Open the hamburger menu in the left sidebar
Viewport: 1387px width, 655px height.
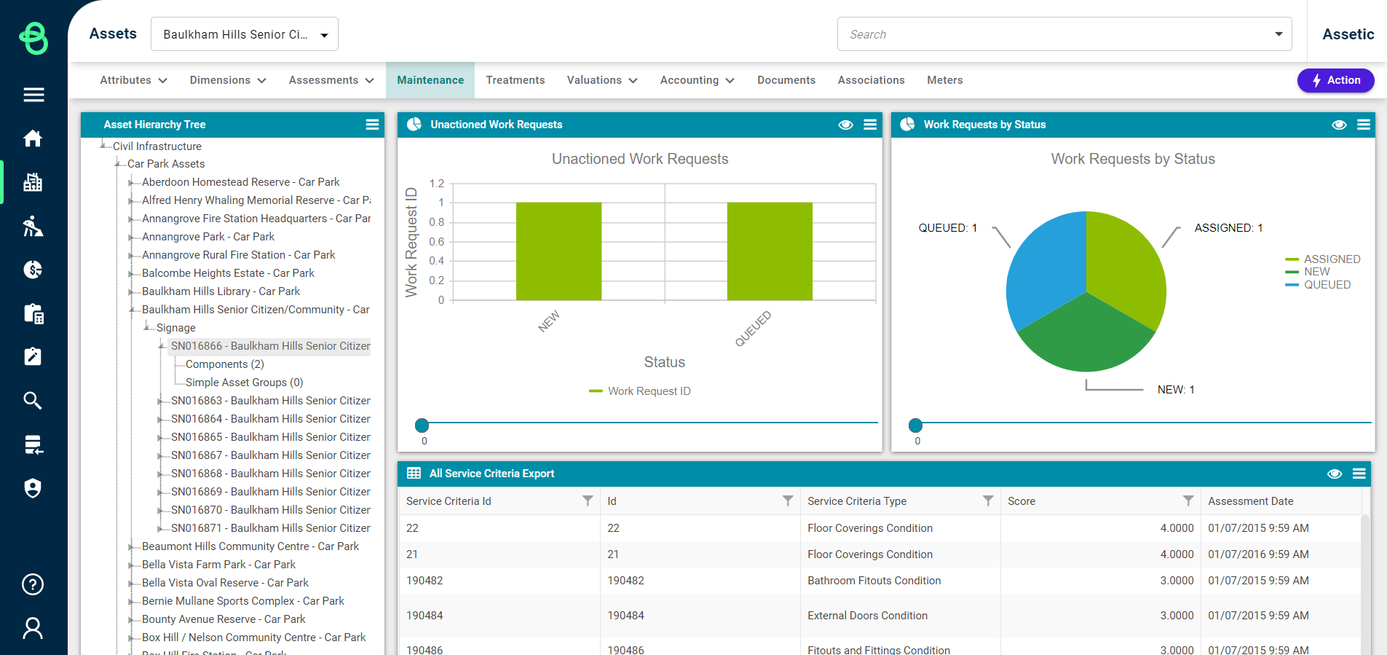coord(33,95)
